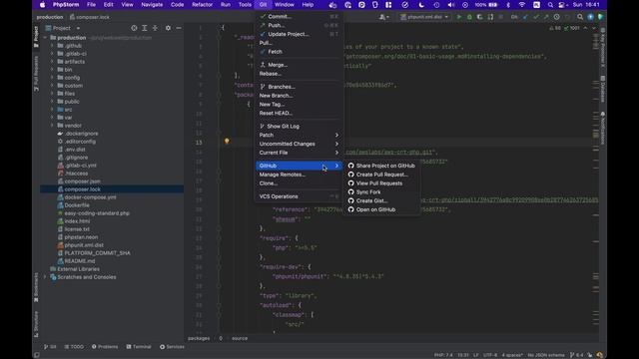The image size is (639, 359).
Task: Run with coverage from toolbar
Action: coord(479,17)
